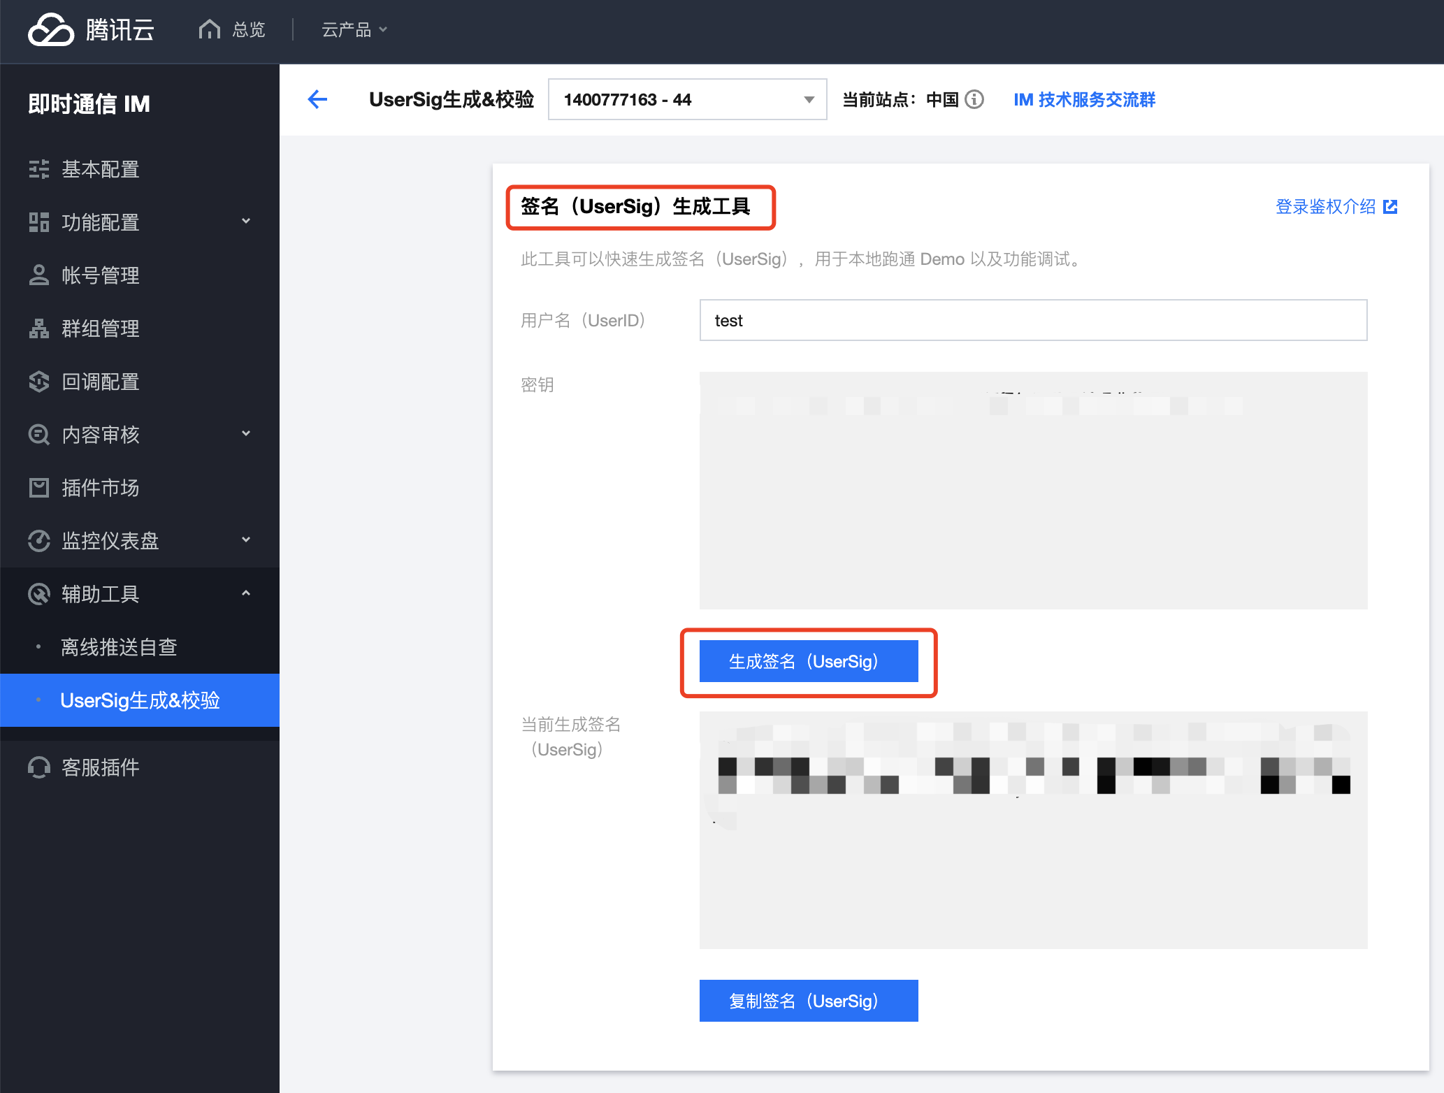Viewport: 1444px width, 1093px height.
Task: Open 总览 home icon
Action: click(209, 29)
